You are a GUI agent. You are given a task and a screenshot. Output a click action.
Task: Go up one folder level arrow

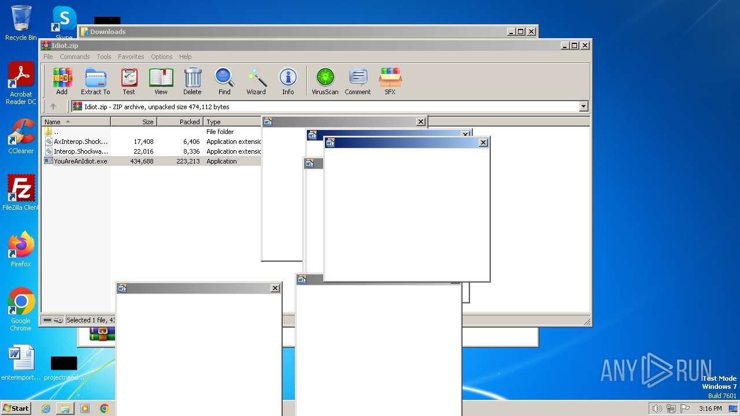[53, 106]
